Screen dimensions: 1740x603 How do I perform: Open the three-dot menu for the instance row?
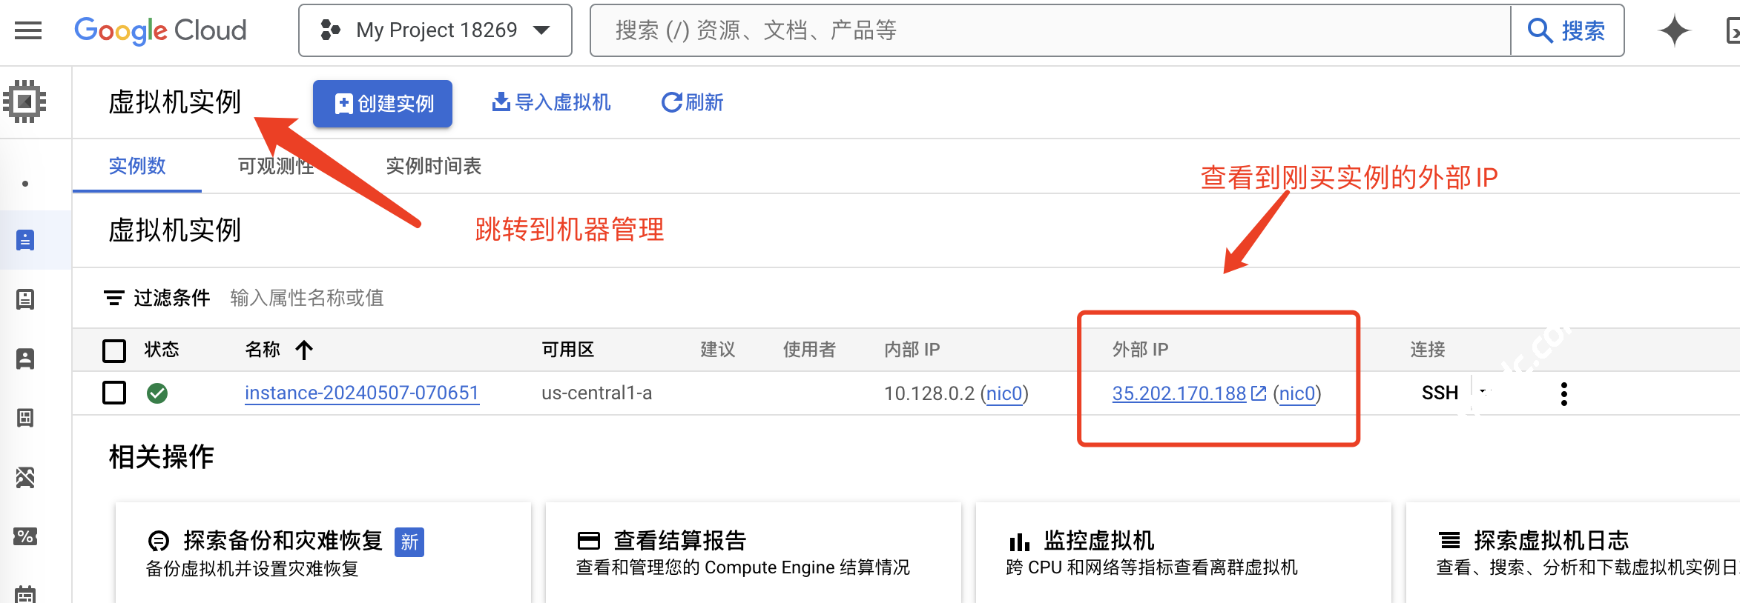pos(1563,393)
